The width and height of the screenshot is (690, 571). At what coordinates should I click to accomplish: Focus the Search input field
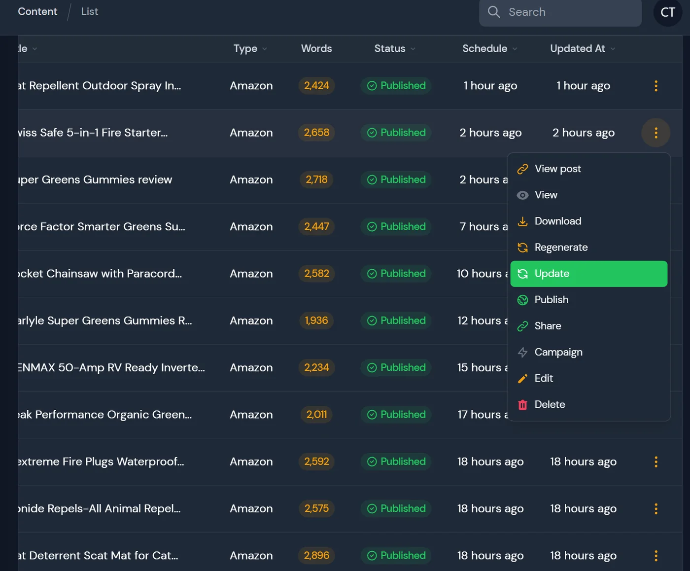[x=560, y=12]
